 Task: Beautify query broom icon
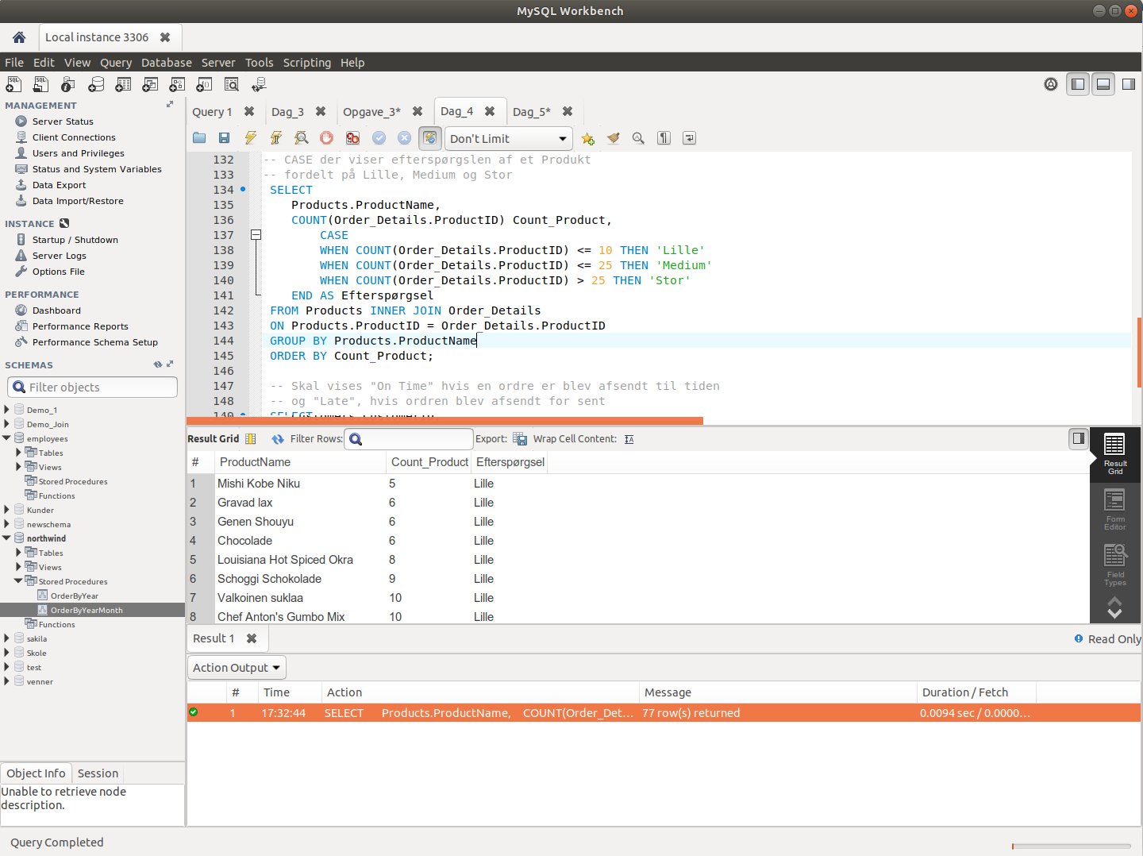point(613,138)
